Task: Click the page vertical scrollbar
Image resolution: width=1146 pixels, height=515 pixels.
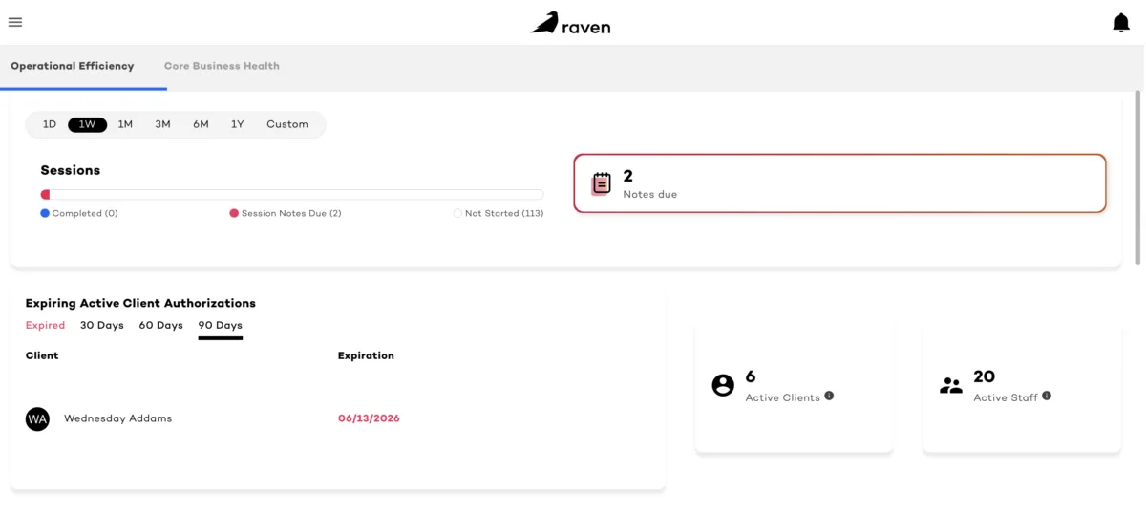Action: coord(1137,177)
